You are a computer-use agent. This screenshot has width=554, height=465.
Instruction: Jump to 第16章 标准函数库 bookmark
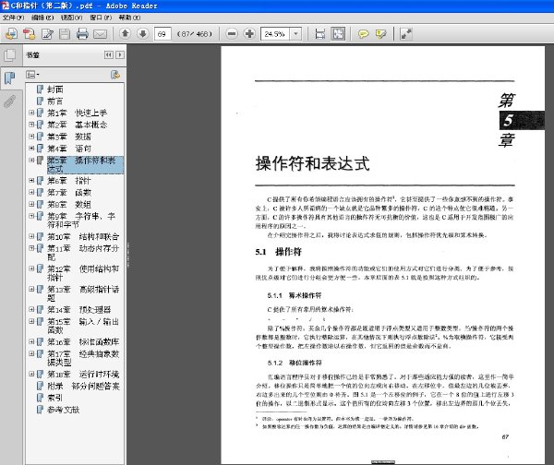click(83, 341)
